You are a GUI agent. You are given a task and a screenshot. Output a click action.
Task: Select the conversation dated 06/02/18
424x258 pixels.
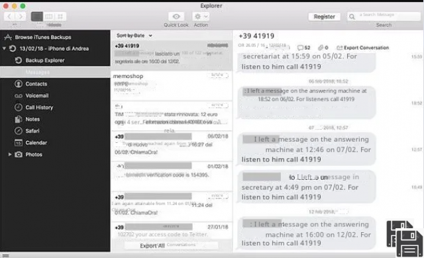point(172,146)
